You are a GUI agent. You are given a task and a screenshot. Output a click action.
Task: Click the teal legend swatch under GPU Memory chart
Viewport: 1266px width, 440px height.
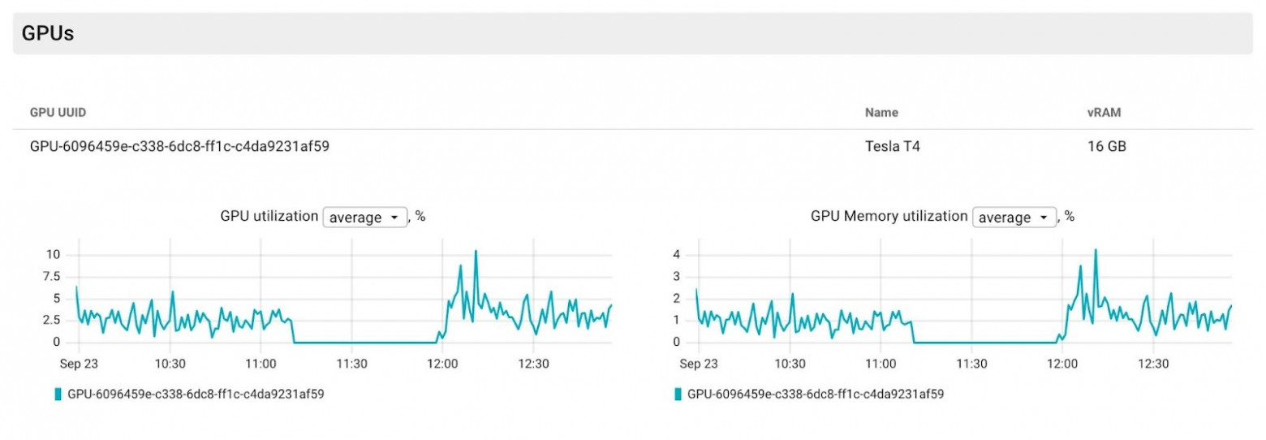pyautogui.click(x=678, y=395)
